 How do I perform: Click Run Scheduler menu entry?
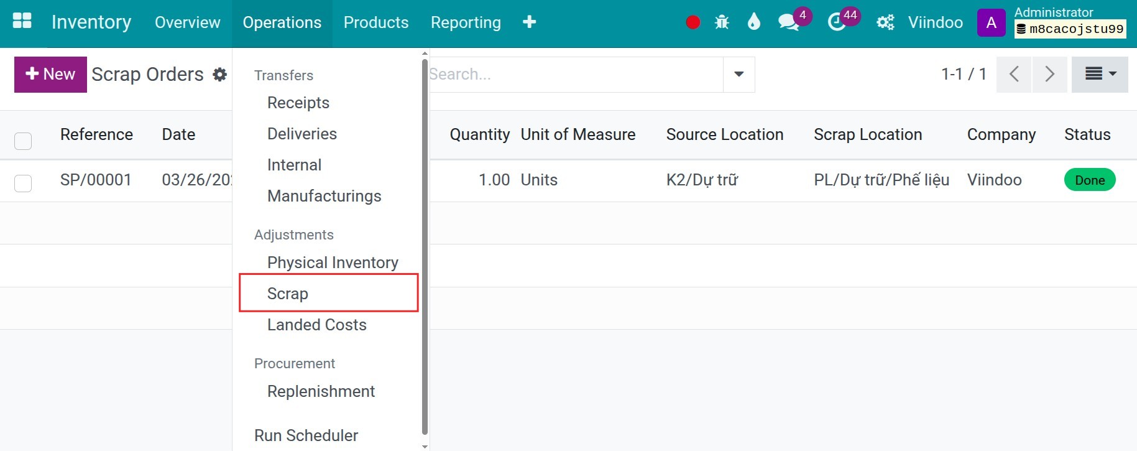306,435
